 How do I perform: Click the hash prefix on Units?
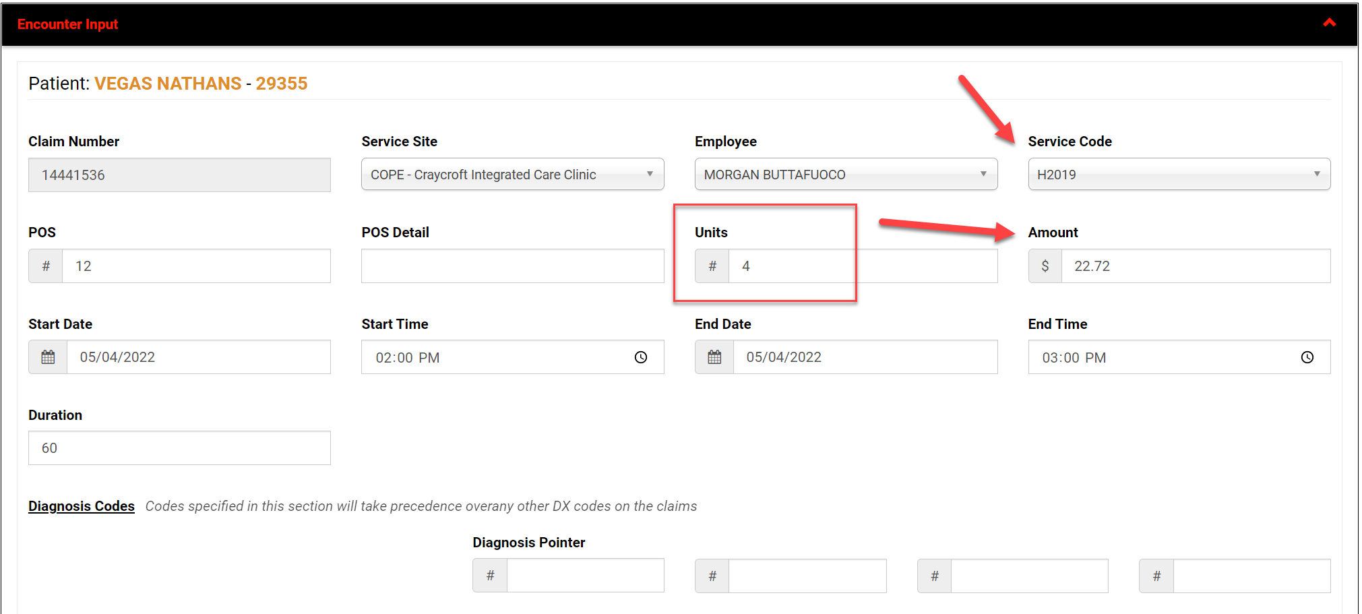[x=712, y=266]
